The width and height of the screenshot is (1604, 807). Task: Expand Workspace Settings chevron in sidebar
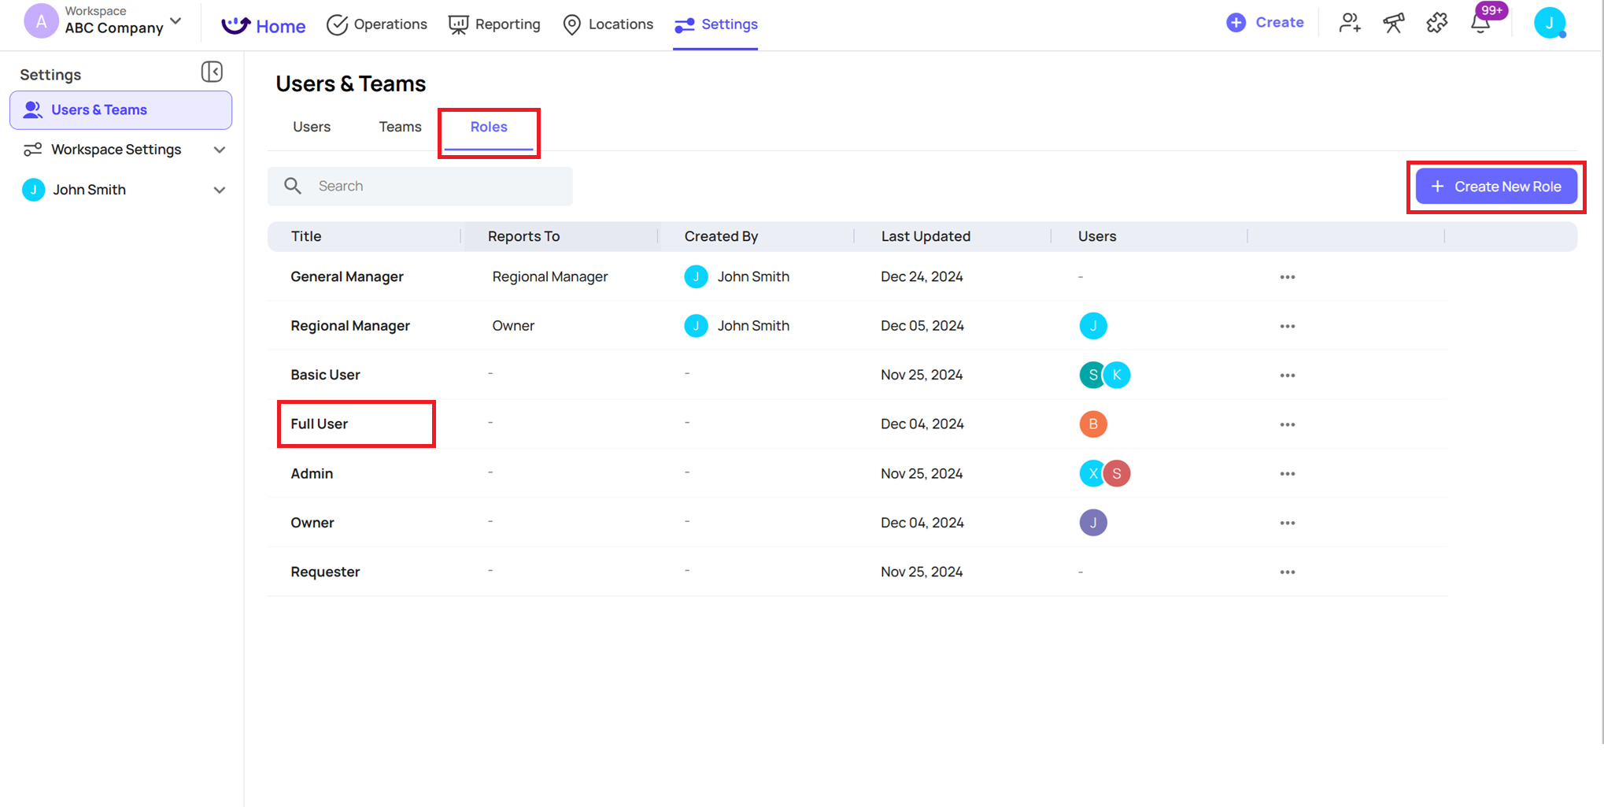pos(220,150)
